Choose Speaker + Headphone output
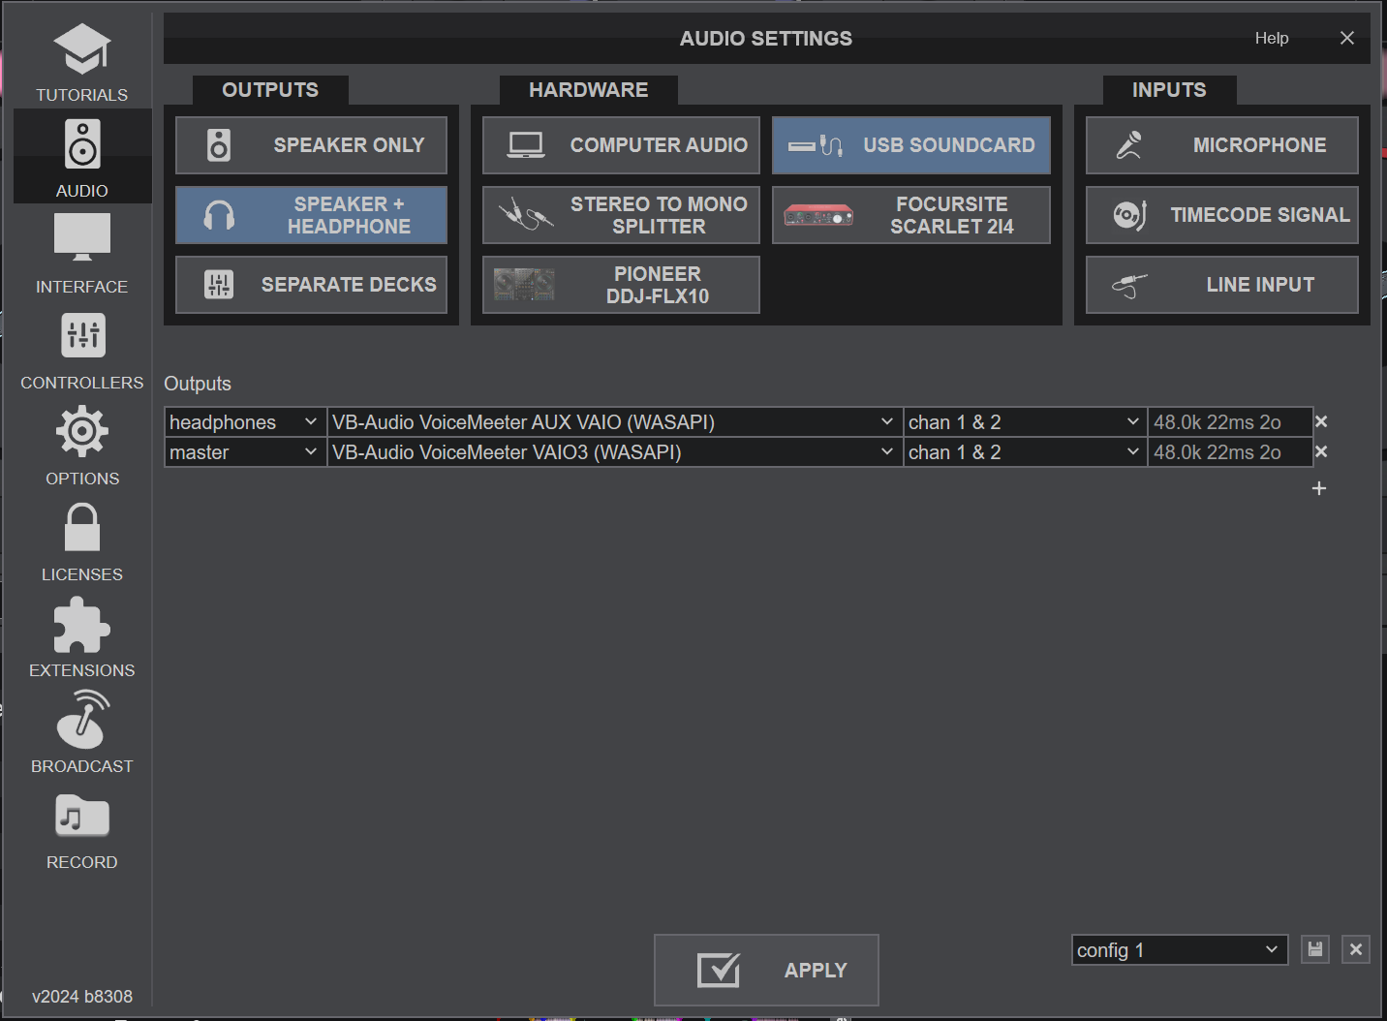Screen dimensions: 1387x1021 click(311, 215)
